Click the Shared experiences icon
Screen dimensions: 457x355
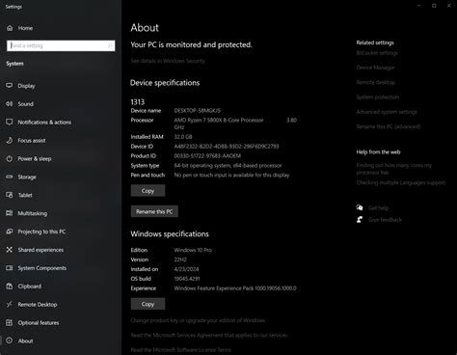click(x=10, y=250)
